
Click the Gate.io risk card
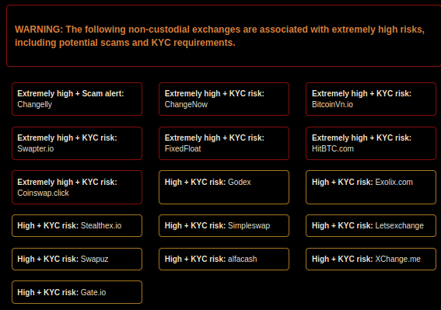coord(77,292)
